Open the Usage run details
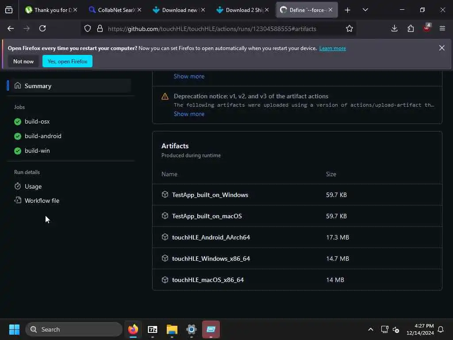Viewport: 453px width, 340px height. (33, 186)
